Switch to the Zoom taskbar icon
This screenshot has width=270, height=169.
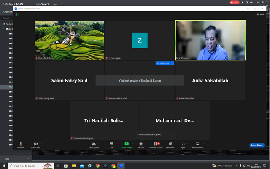(121, 166)
